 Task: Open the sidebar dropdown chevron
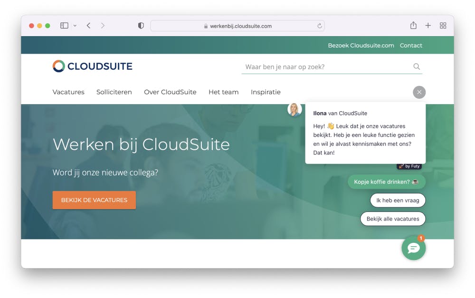click(75, 26)
